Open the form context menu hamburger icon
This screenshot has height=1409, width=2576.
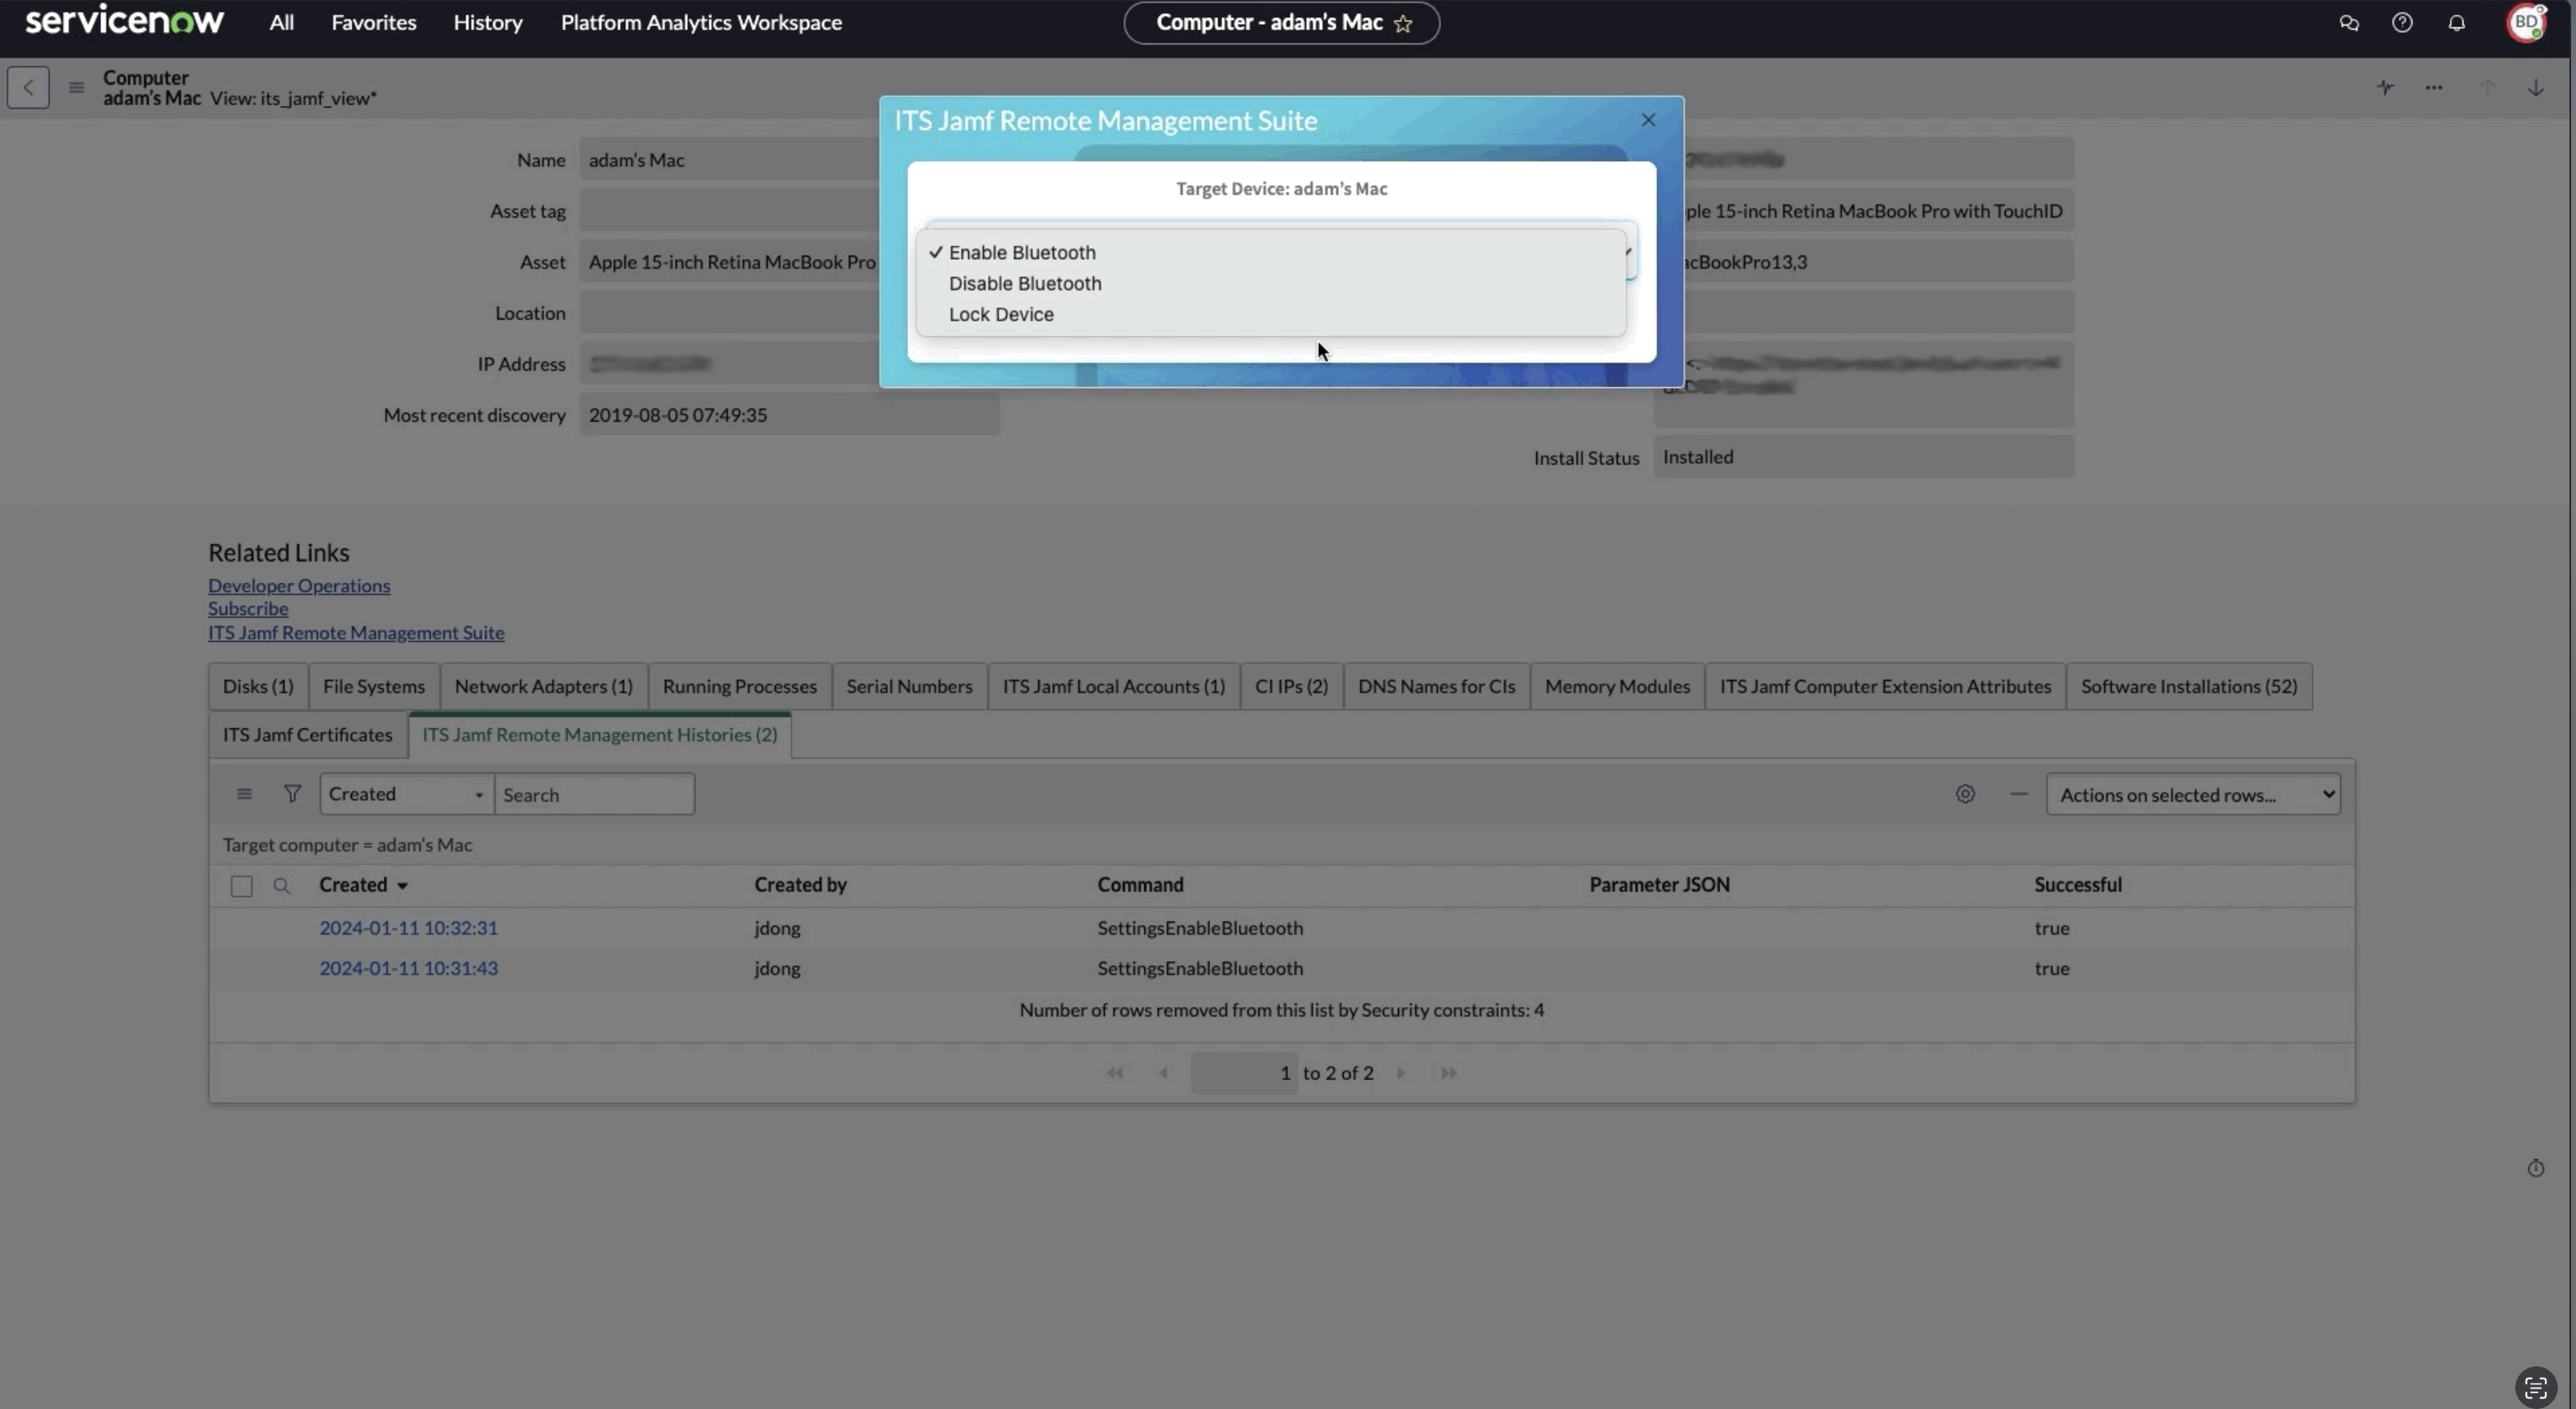click(76, 87)
